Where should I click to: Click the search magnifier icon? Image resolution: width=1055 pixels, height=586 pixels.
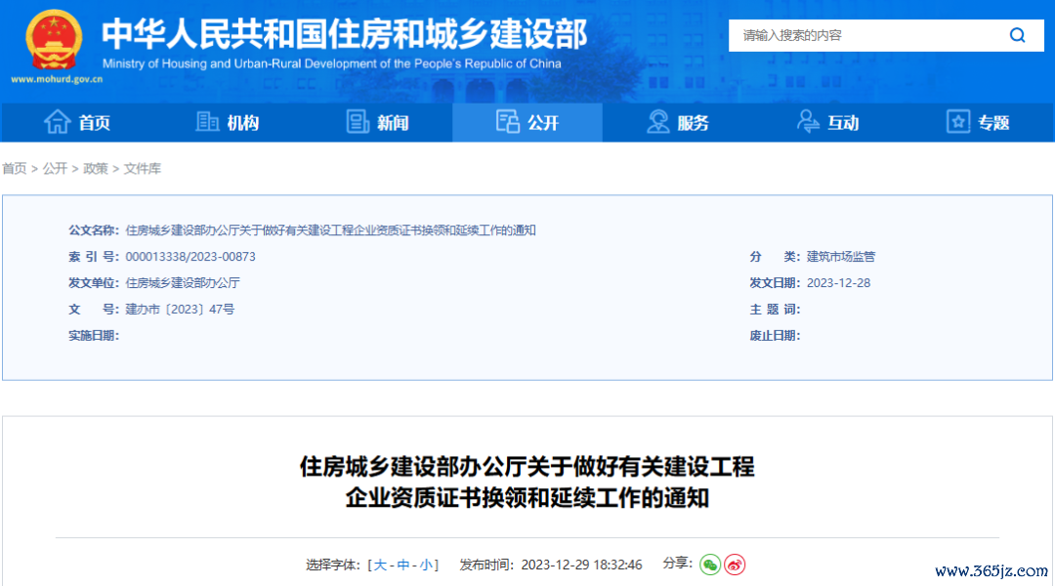click(x=1017, y=35)
